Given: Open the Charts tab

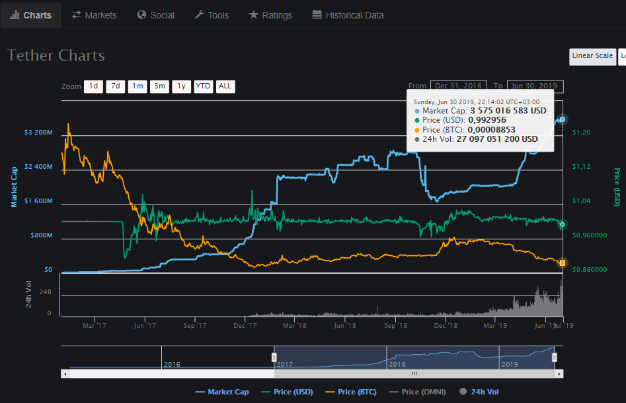Looking at the screenshot, I should [x=31, y=15].
